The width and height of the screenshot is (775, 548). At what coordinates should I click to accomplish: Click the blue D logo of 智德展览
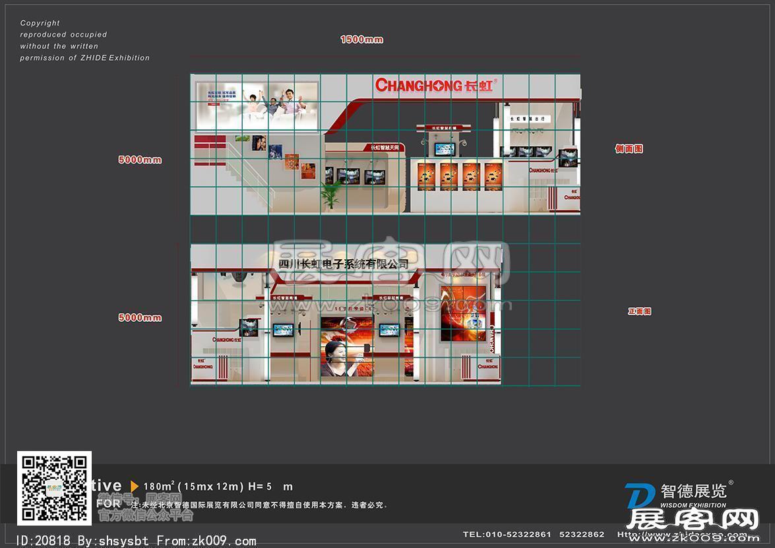click(640, 496)
